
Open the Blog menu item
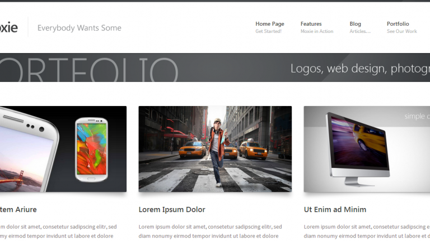tap(355, 24)
